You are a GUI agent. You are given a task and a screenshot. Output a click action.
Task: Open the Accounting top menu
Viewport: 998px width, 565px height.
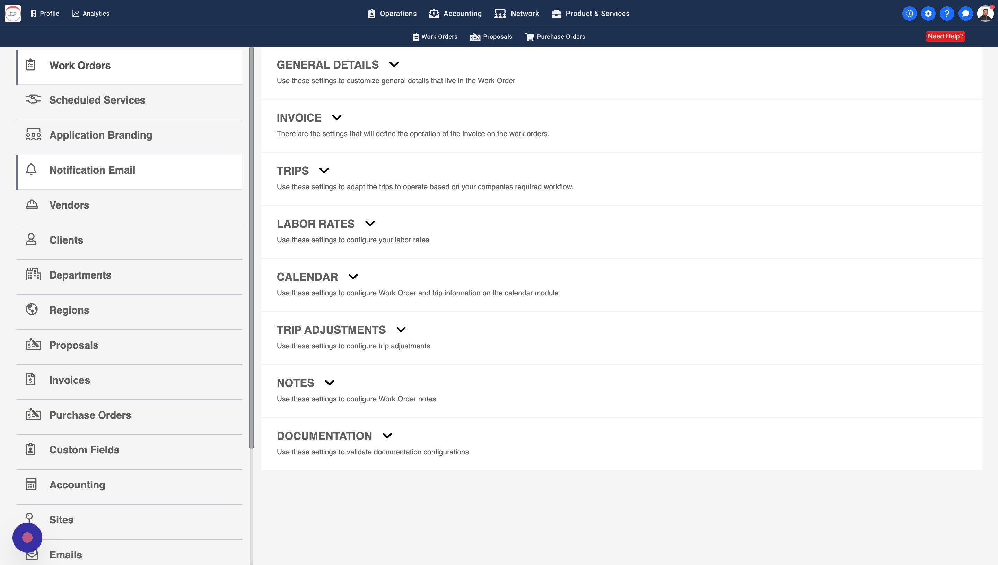(455, 14)
